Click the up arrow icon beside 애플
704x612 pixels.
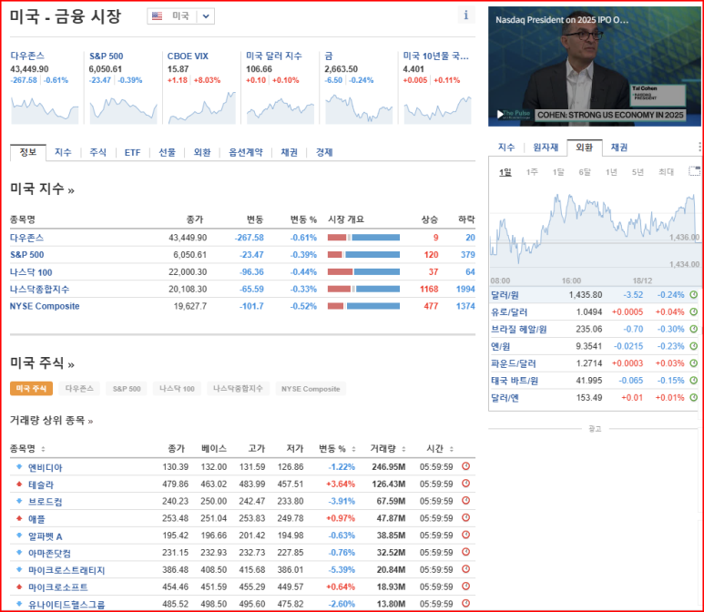19,517
